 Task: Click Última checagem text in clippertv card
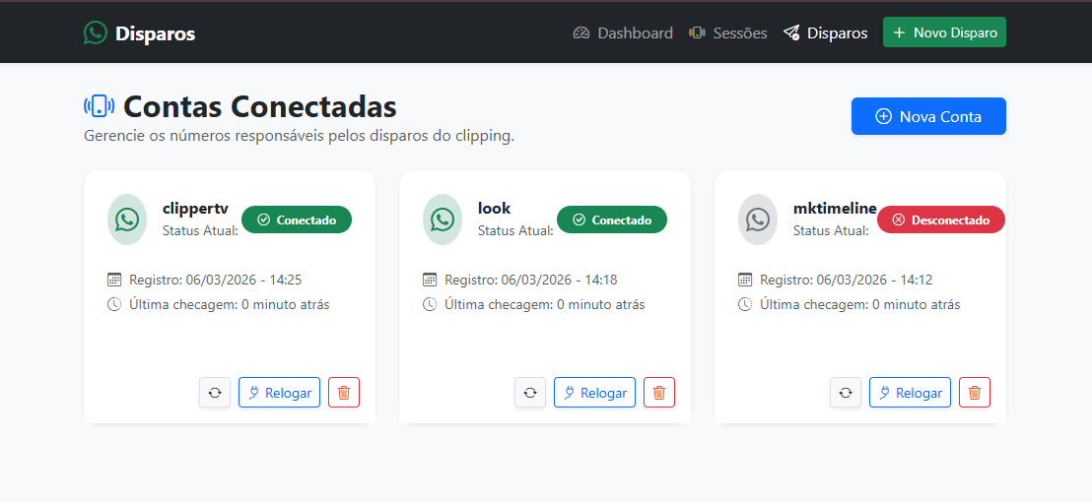coord(229,304)
